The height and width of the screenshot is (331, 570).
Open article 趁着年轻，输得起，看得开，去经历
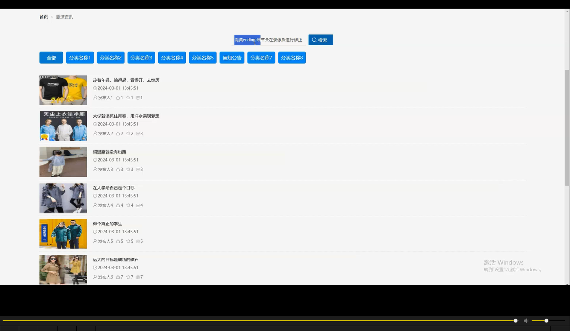(x=126, y=80)
